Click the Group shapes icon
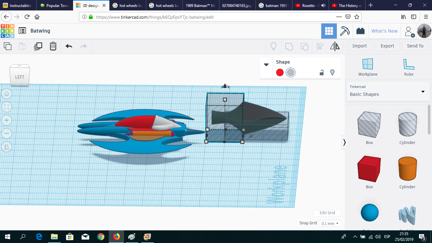432x243 pixels. pyautogui.click(x=289, y=47)
